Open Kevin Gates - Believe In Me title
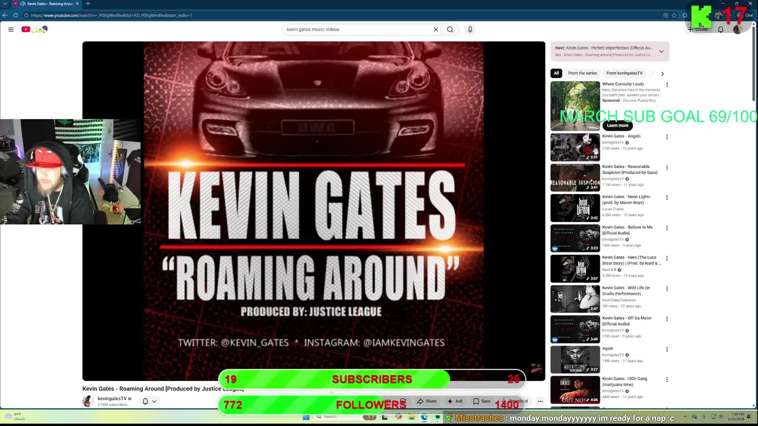Image resolution: width=758 pixels, height=426 pixels. (x=627, y=230)
